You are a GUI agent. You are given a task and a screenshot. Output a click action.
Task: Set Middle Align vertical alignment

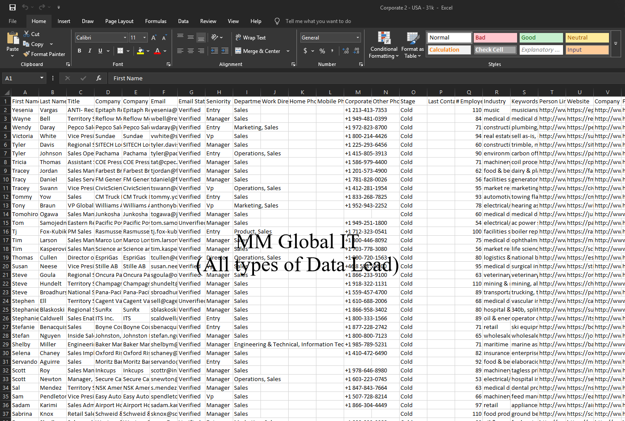(x=191, y=37)
